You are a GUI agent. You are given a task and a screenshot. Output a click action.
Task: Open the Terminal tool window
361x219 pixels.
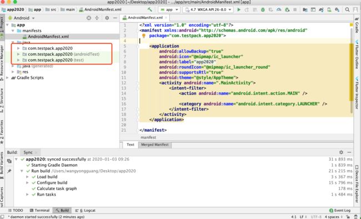pos(39,210)
